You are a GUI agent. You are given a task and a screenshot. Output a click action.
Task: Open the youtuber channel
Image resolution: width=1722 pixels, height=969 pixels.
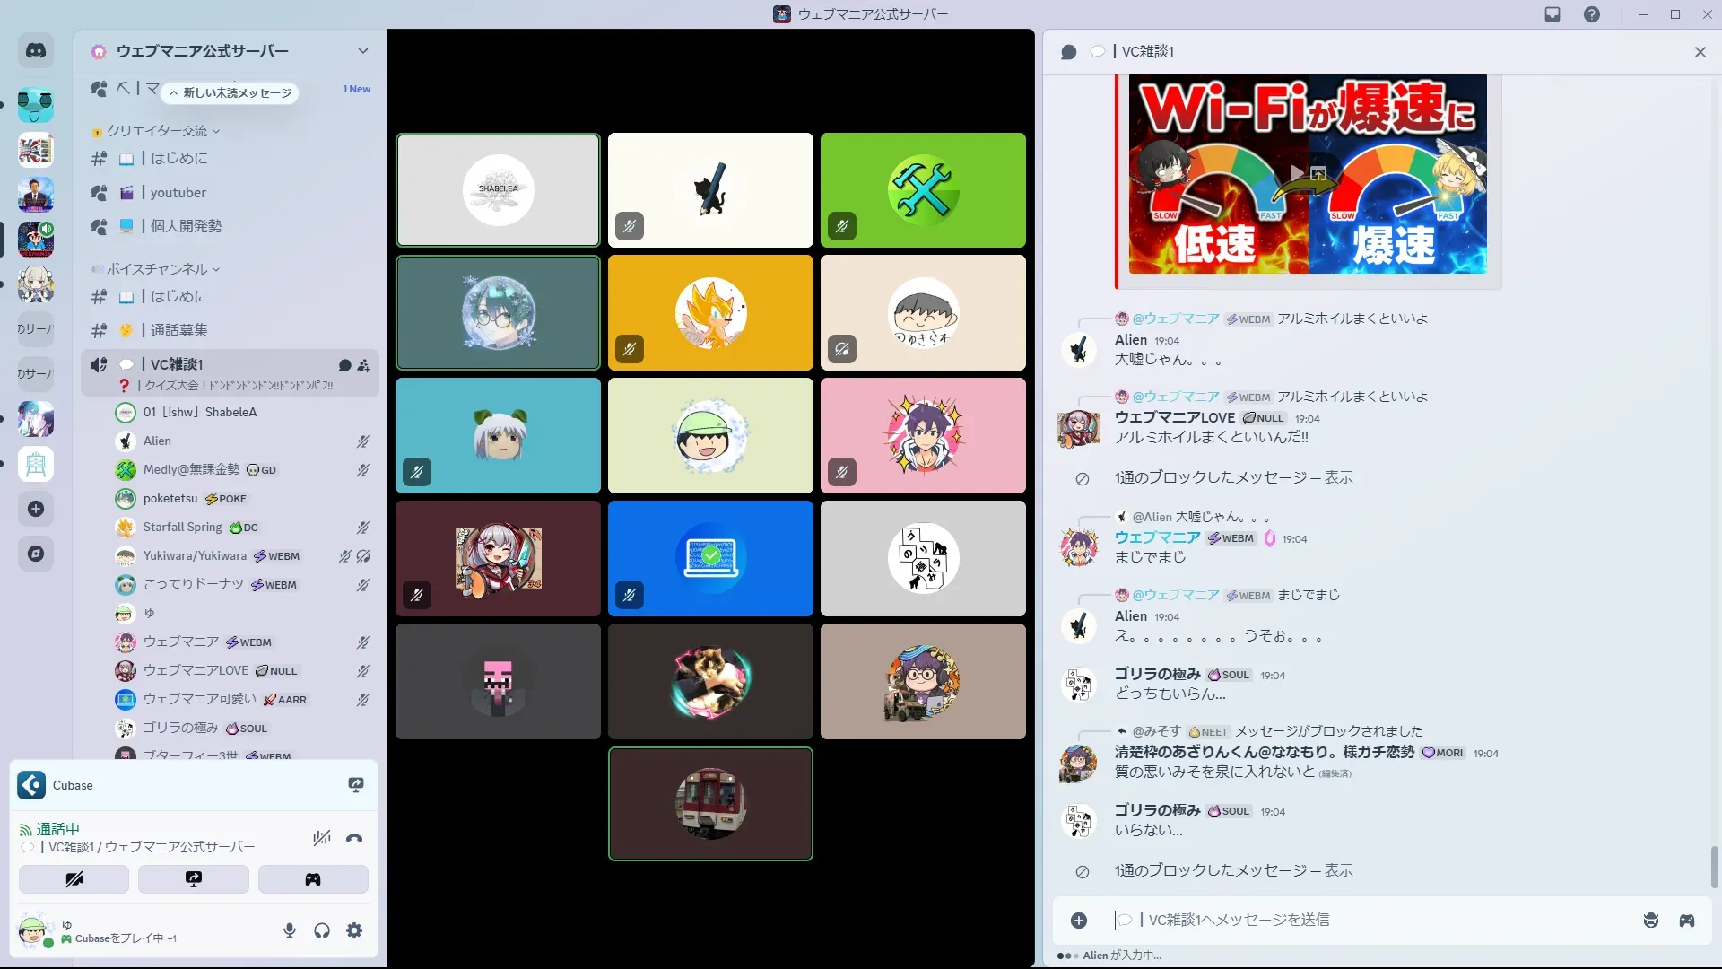point(178,192)
